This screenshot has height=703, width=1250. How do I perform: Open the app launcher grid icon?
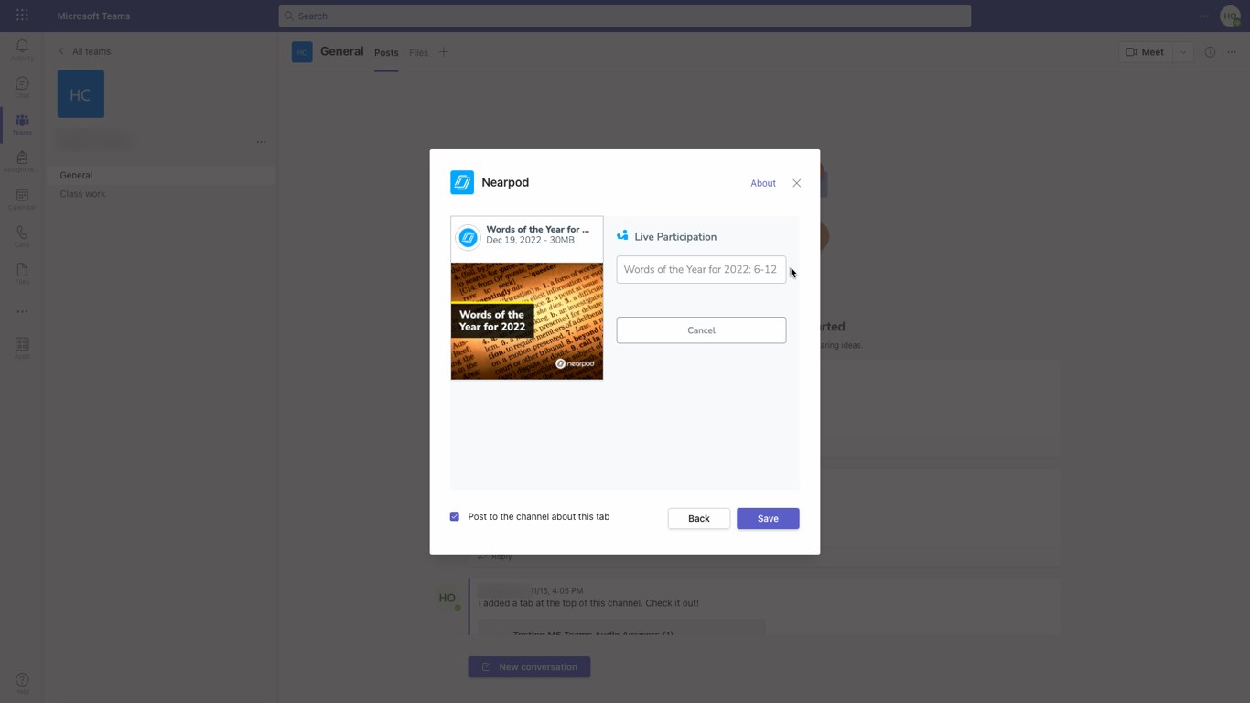pos(22,16)
